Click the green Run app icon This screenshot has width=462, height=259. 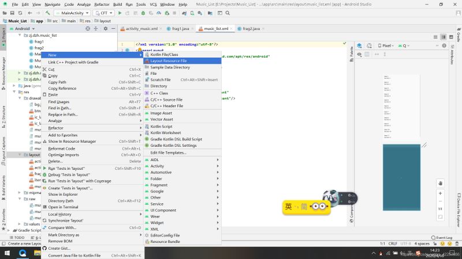[x=120, y=12]
